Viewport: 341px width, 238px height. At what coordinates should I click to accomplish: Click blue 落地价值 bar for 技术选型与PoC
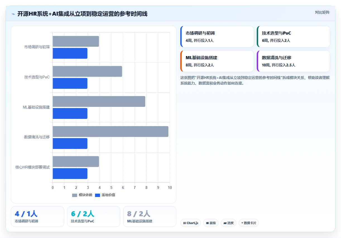(x=70, y=83)
